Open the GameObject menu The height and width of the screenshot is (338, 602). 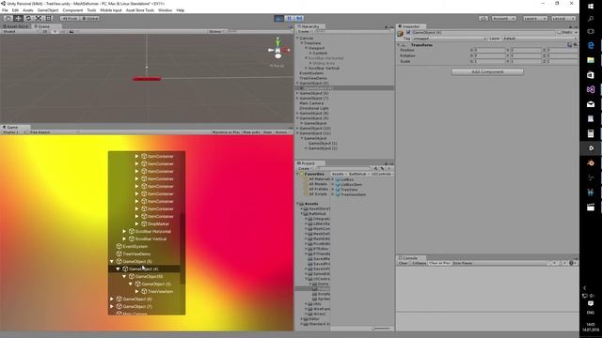(x=48, y=10)
